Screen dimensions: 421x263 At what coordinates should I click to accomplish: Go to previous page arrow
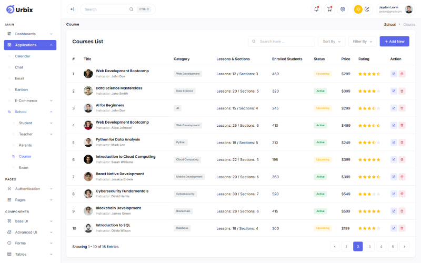[335, 247]
